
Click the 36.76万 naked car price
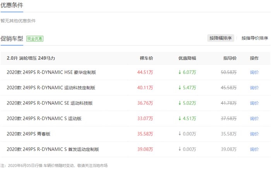(145, 103)
